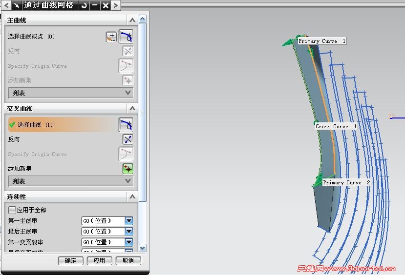Click scroll down arrow of dialog scrollbar
Viewport: 405px width, 275px height.
143,248
